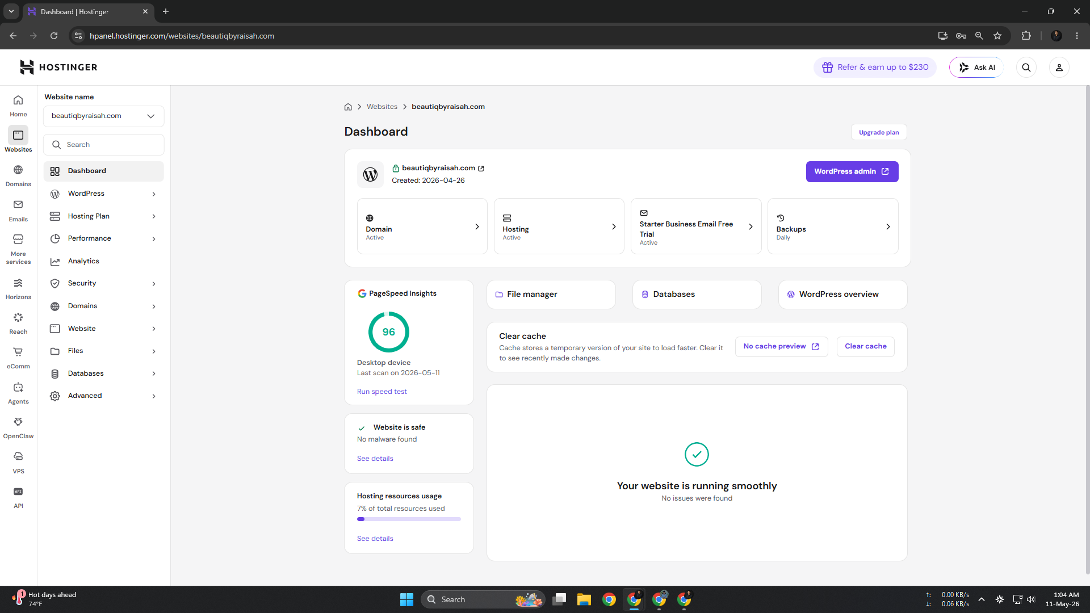Click the Upgrade plan button
1090x613 pixels.
tap(879, 132)
